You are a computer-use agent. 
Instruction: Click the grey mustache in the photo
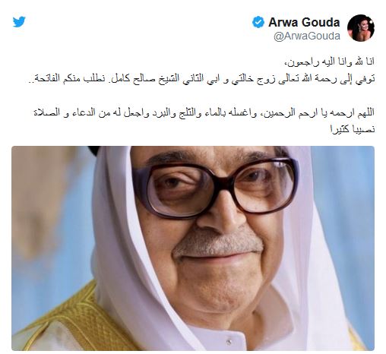tap(218, 245)
